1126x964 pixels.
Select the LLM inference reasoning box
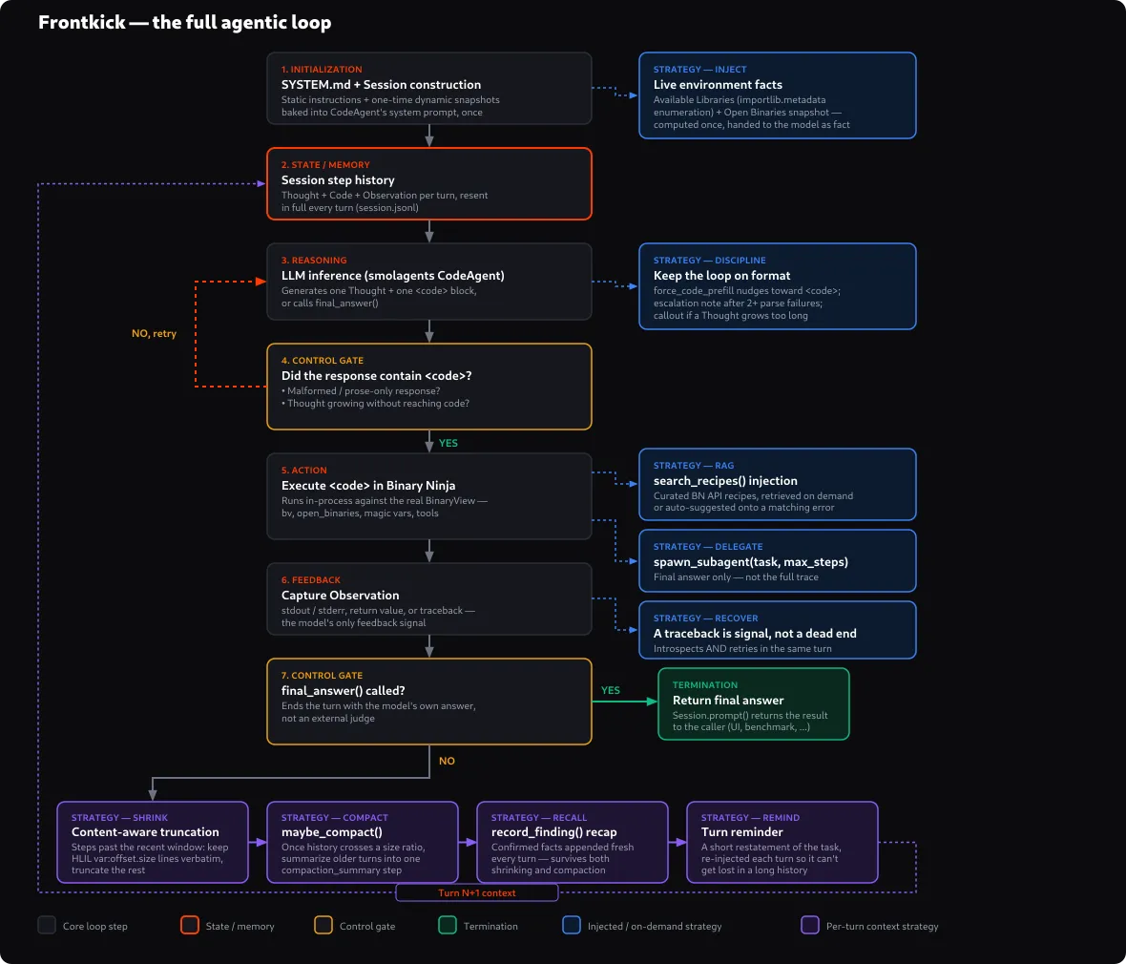pyautogui.click(x=428, y=282)
